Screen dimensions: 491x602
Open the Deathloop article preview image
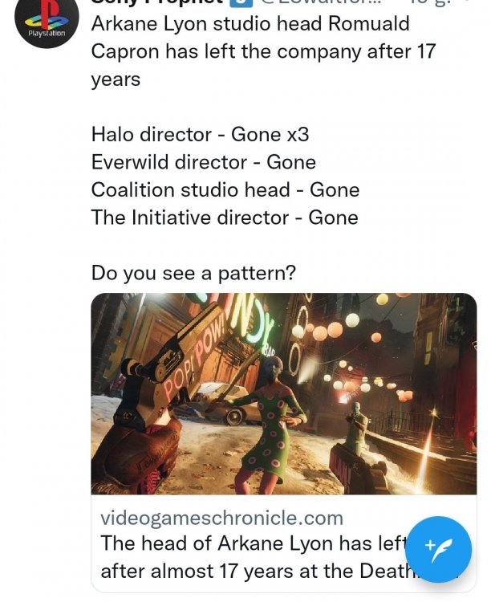283,393
